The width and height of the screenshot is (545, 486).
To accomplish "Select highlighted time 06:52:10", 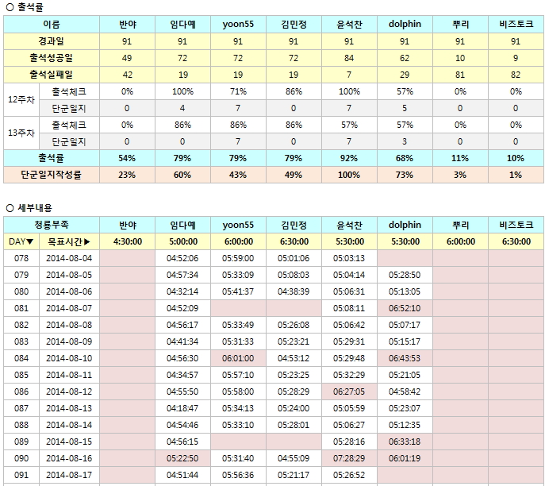I will 405,308.
